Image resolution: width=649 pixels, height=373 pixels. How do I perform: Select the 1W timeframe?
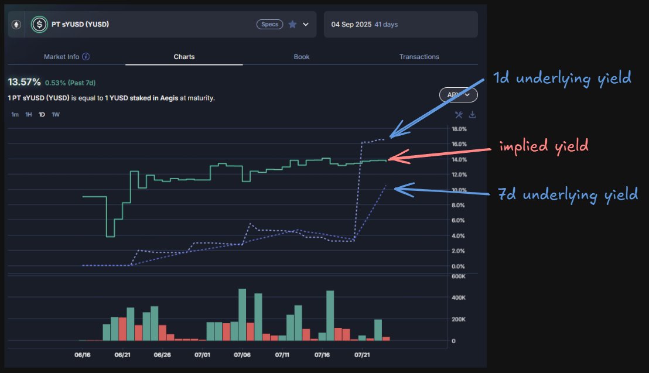click(x=56, y=115)
